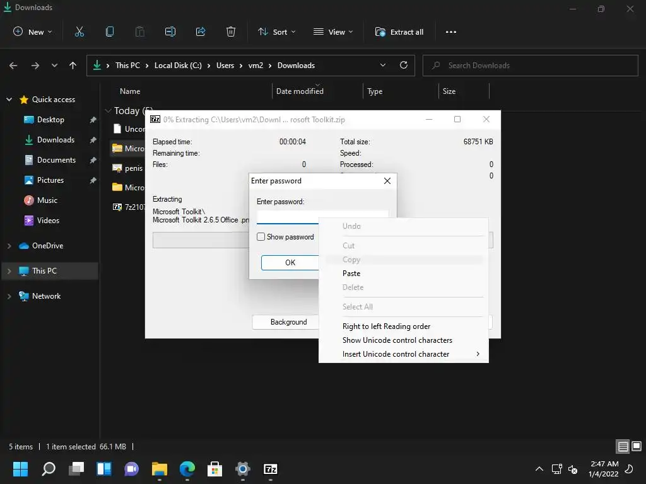Image resolution: width=646 pixels, height=484 pixels.
Task: Open the New item dropdown
Action: point(33,32)
